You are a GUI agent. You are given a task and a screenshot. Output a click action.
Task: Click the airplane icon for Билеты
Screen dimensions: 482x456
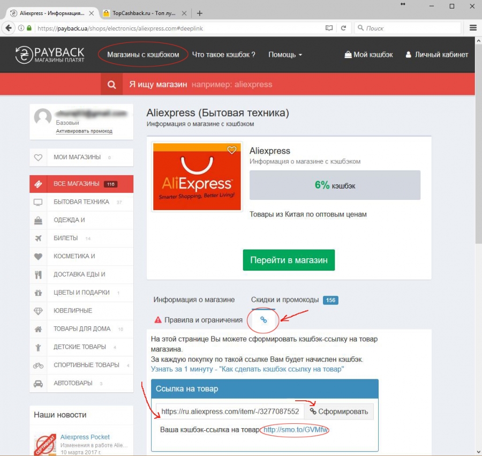(38, 238)
